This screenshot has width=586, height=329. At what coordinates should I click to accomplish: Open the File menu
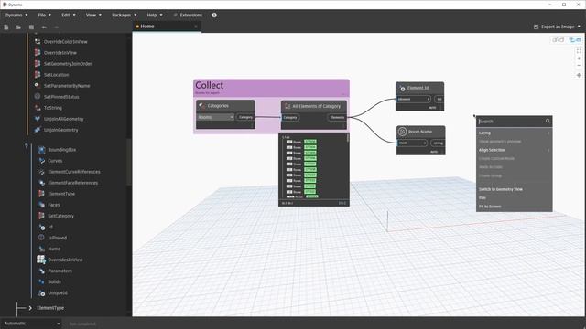[x=44, y=15]
